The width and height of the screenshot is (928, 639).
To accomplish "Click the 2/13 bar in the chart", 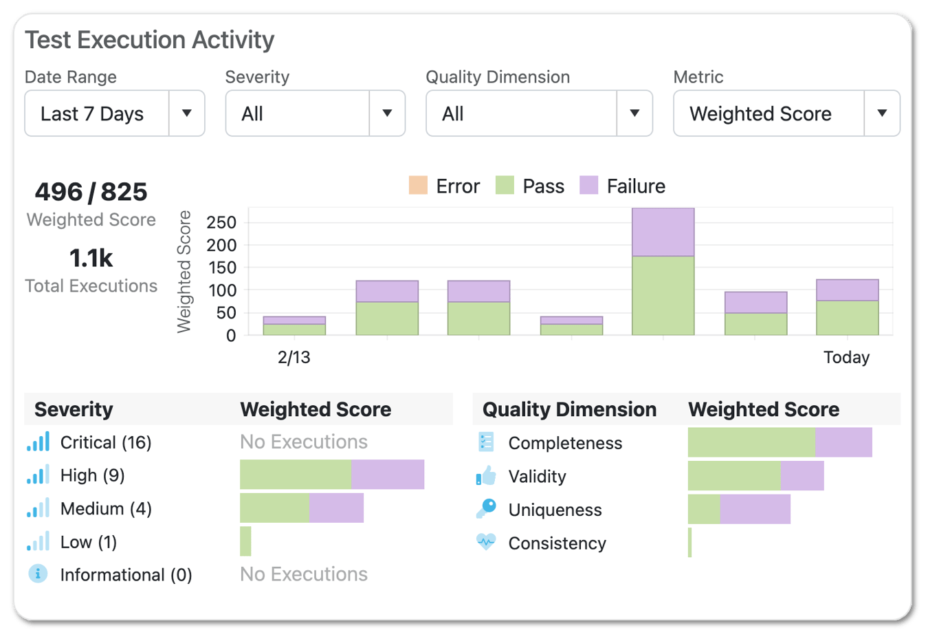I will (x=294, y=326).
